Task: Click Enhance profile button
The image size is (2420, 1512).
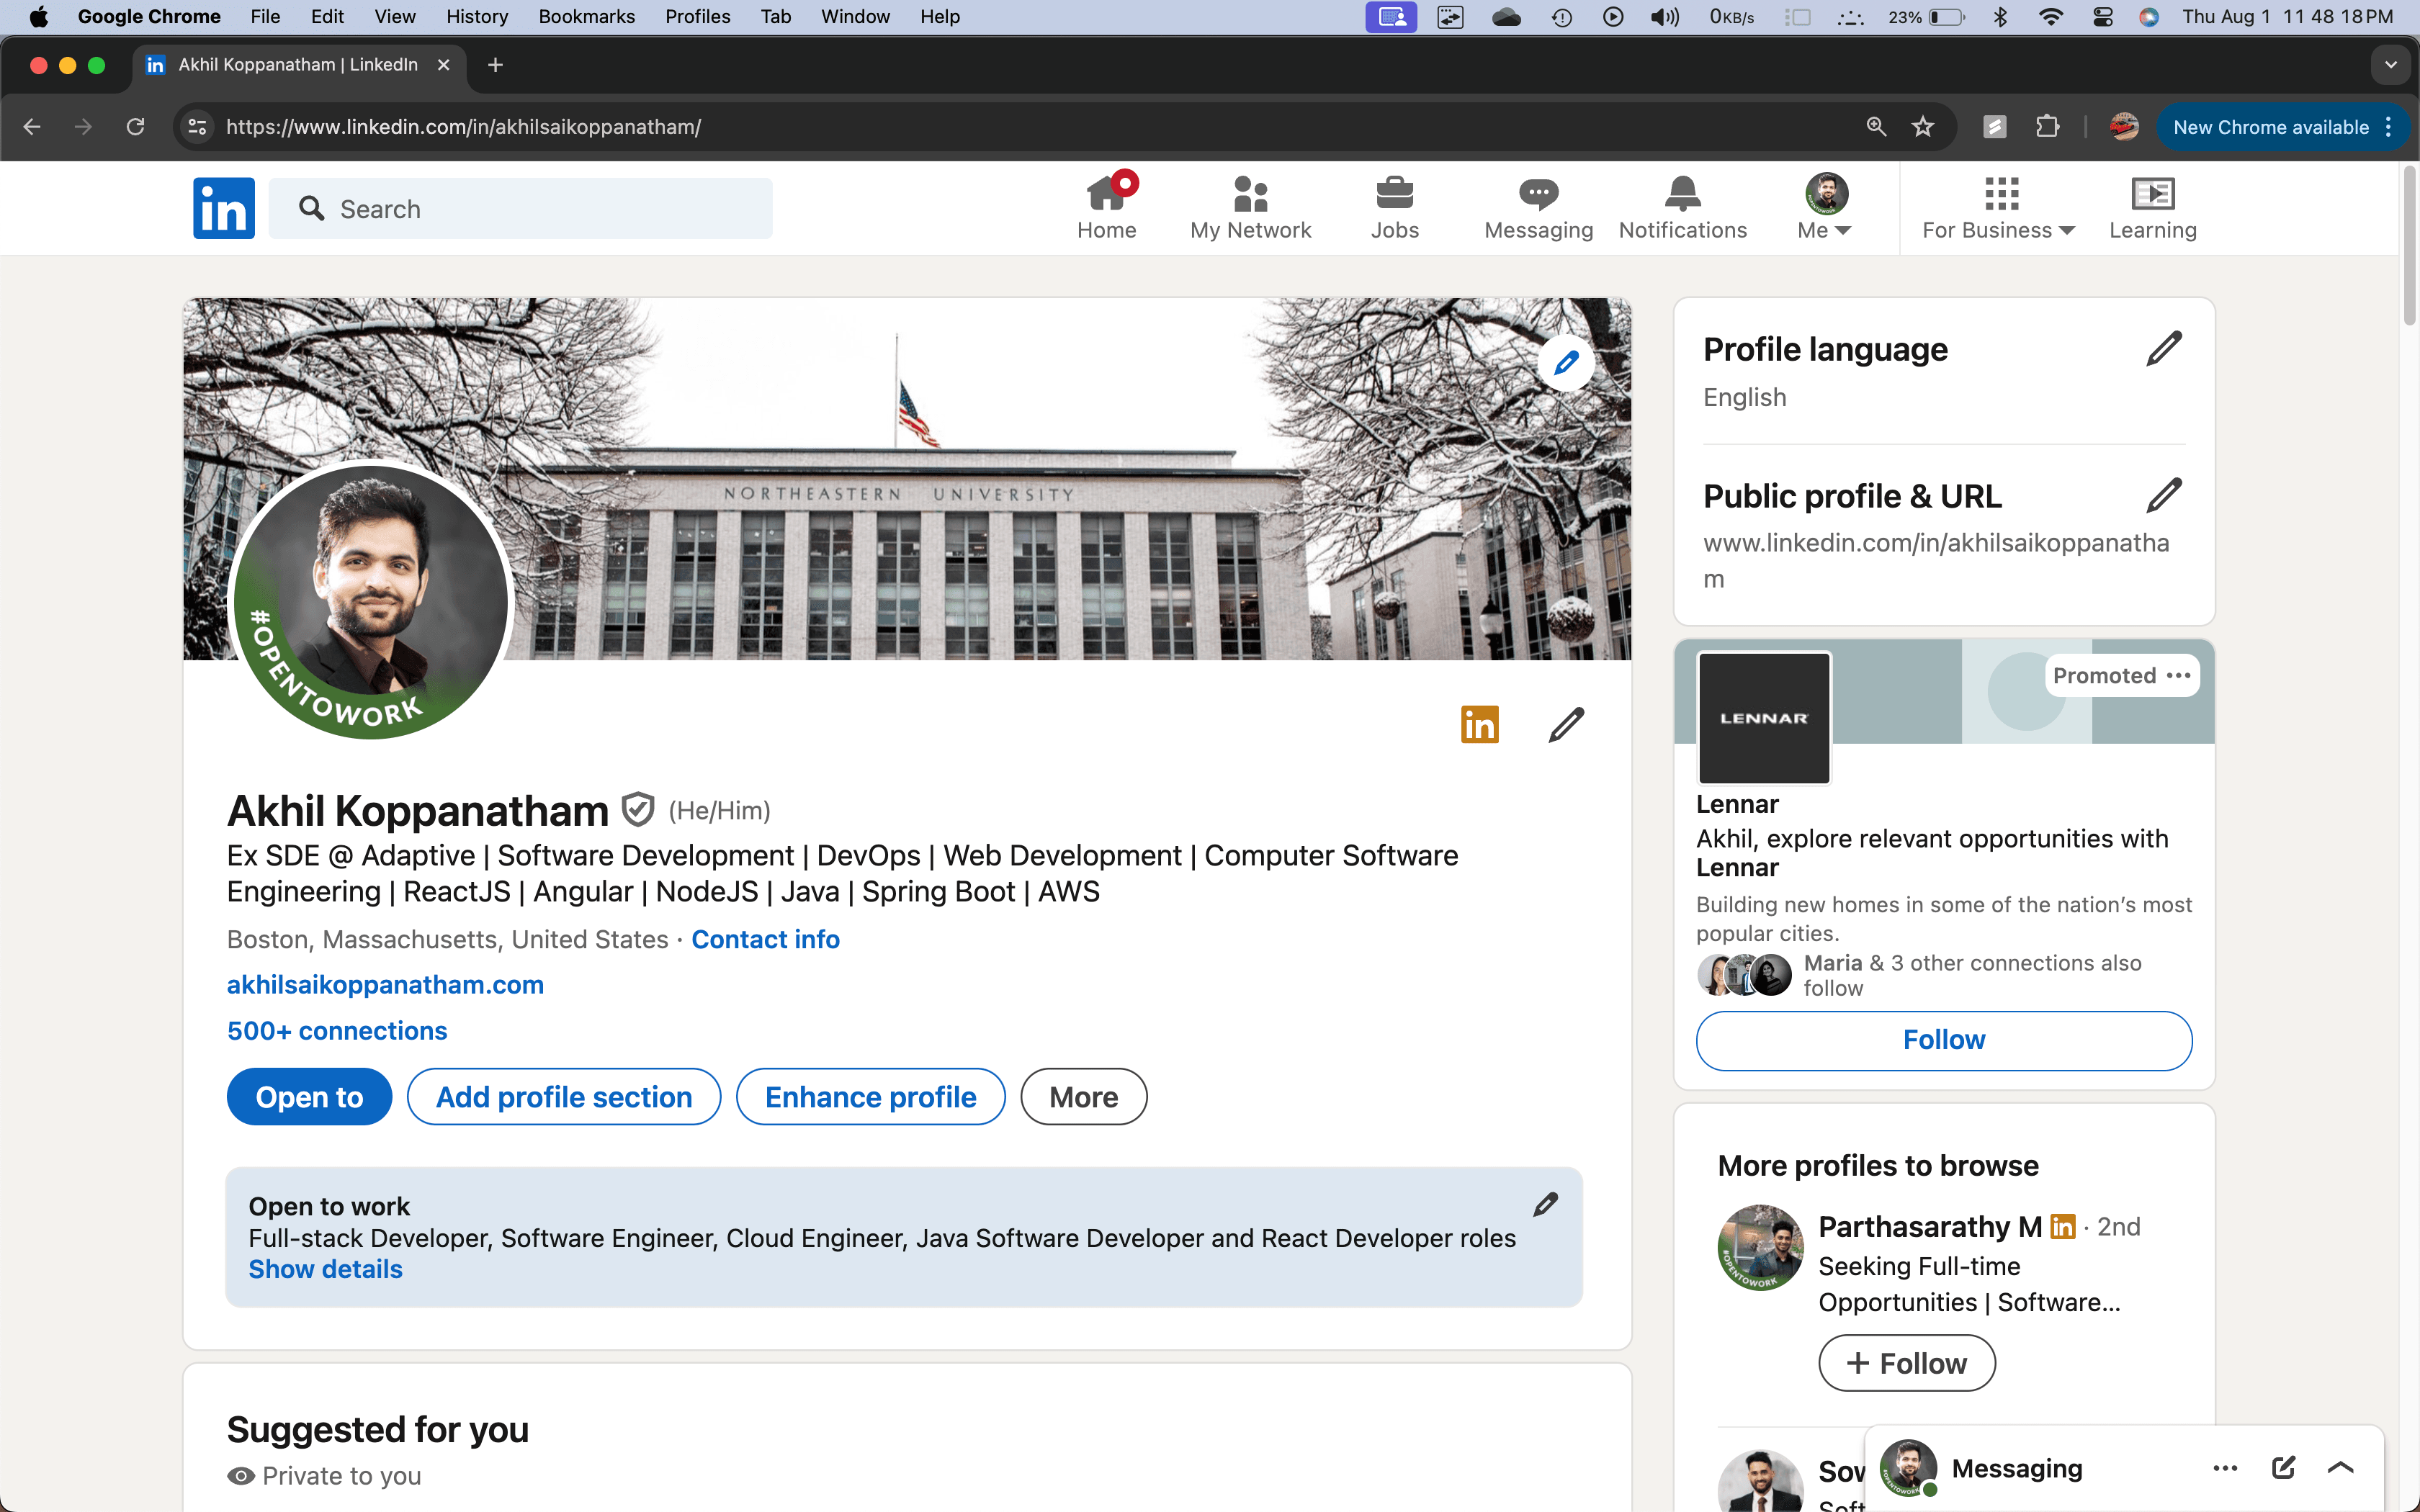Action: [870, 1097]
